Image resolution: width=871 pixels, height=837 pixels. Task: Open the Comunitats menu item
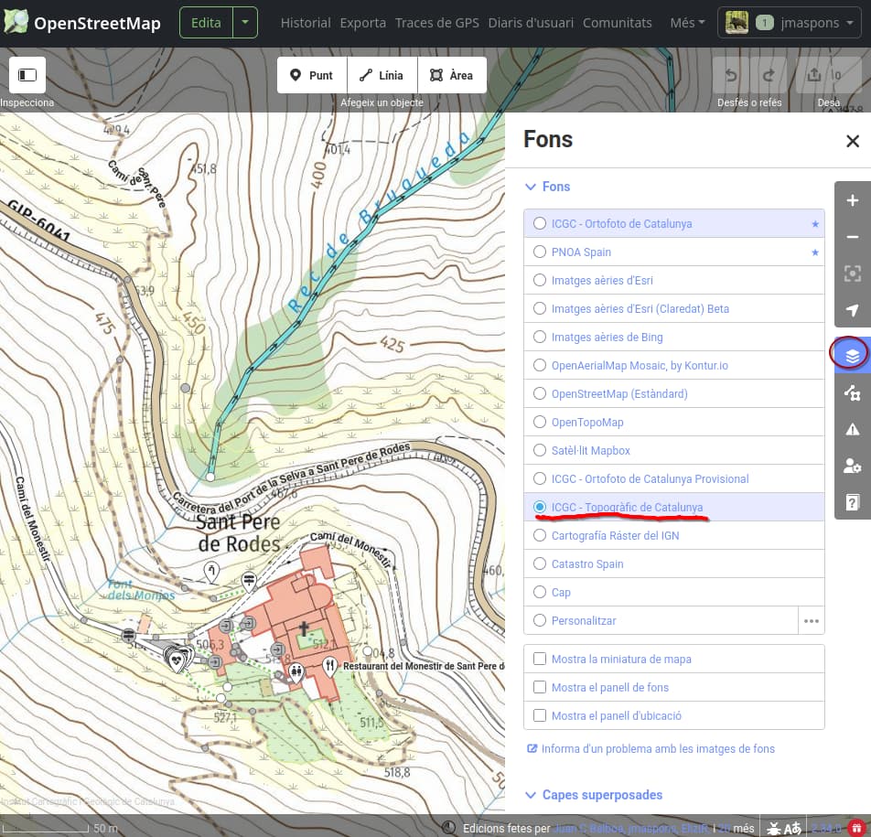tap(618, 23)
